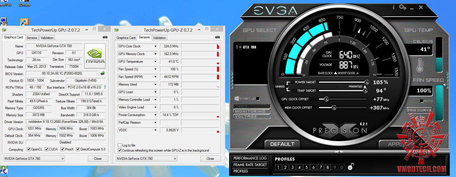
Task: Click the Bus Interface question mark
Action: click(105, 87)
